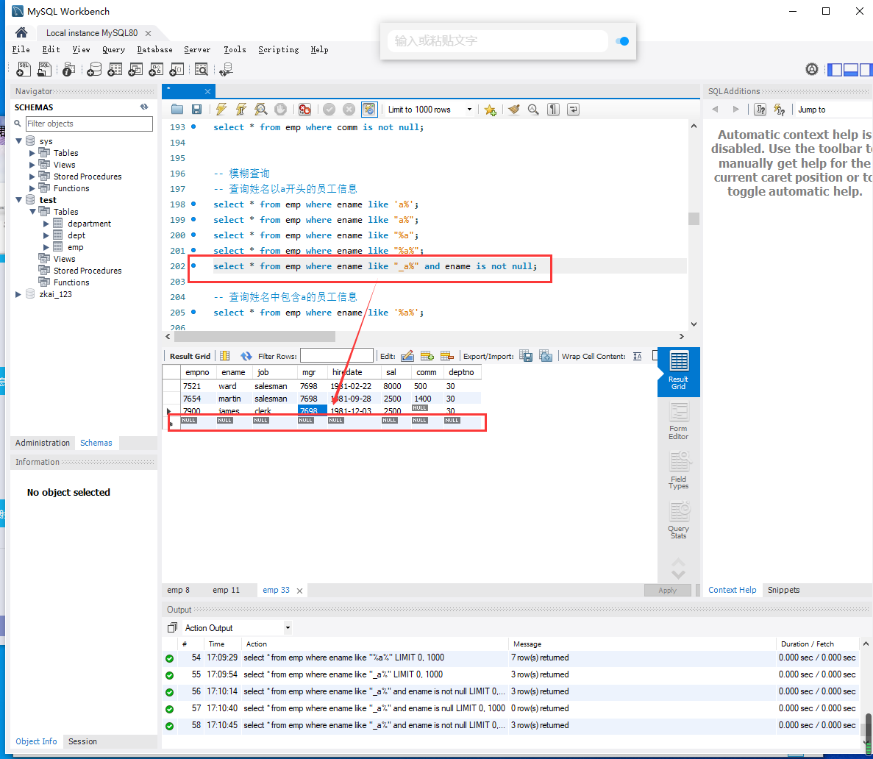Search table data toolbar icon

(x=202, y=69)
